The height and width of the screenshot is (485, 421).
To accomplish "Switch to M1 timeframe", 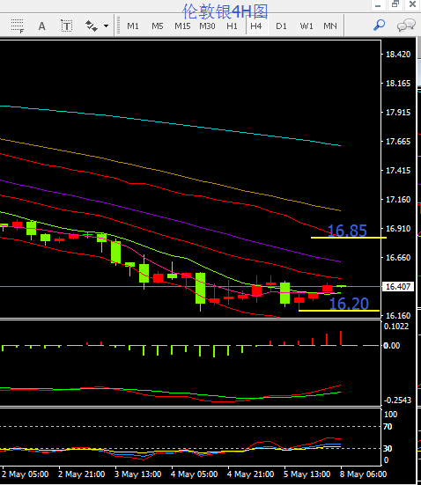I will click(133, 26).
